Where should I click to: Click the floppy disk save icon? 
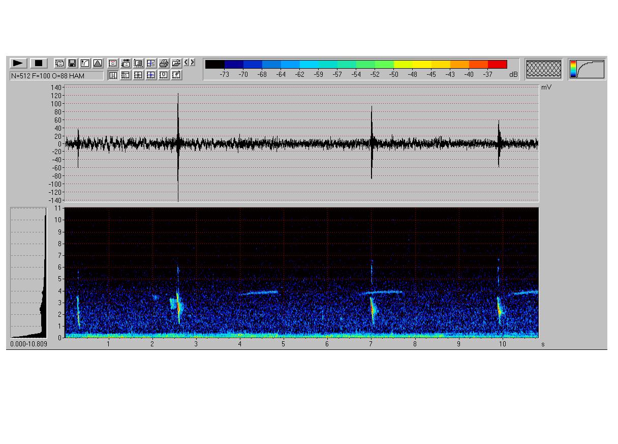[72, 63]
